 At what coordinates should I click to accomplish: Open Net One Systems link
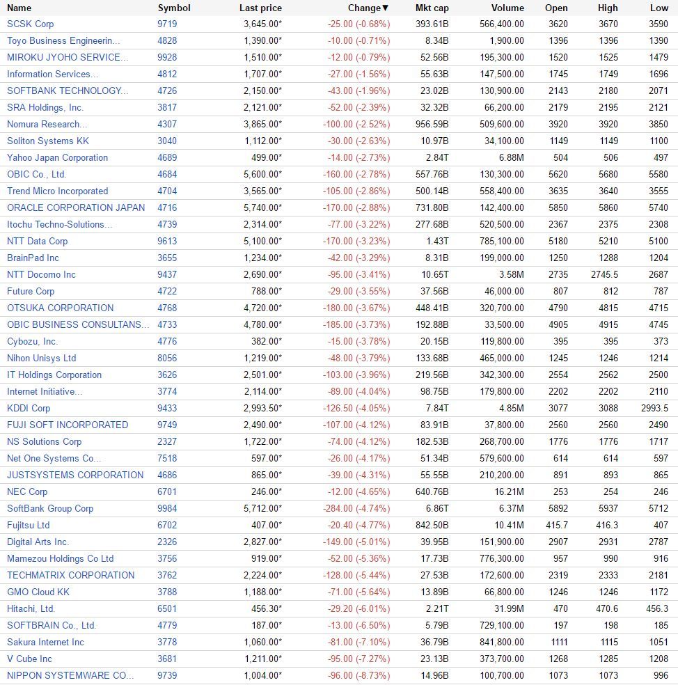pos(54,458)
